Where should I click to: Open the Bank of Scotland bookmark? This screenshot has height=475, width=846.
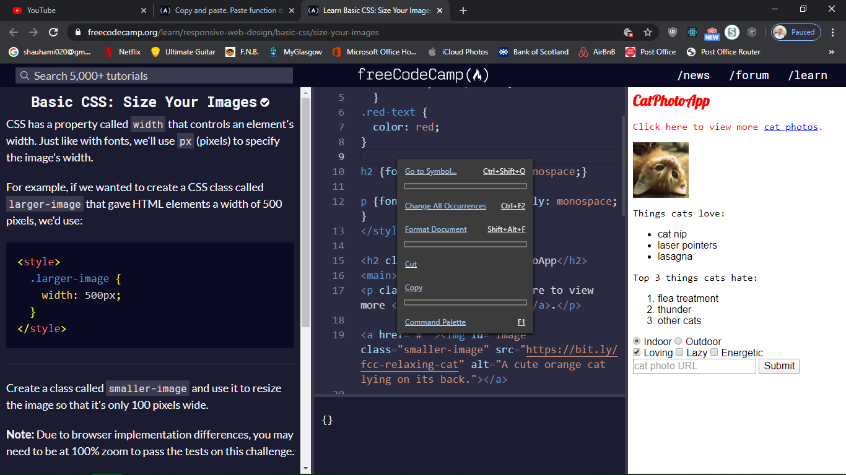[534, 52]
